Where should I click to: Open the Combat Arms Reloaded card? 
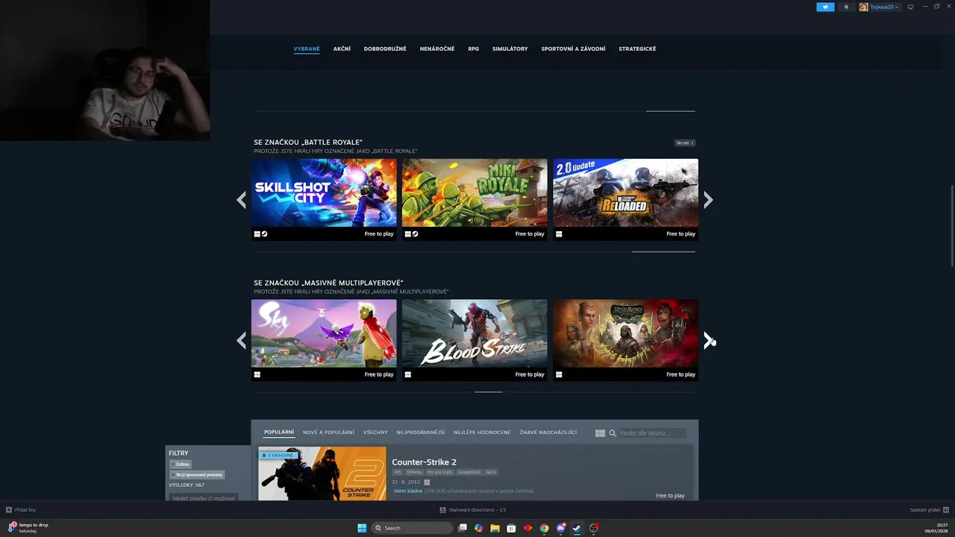tap(625, 199)
